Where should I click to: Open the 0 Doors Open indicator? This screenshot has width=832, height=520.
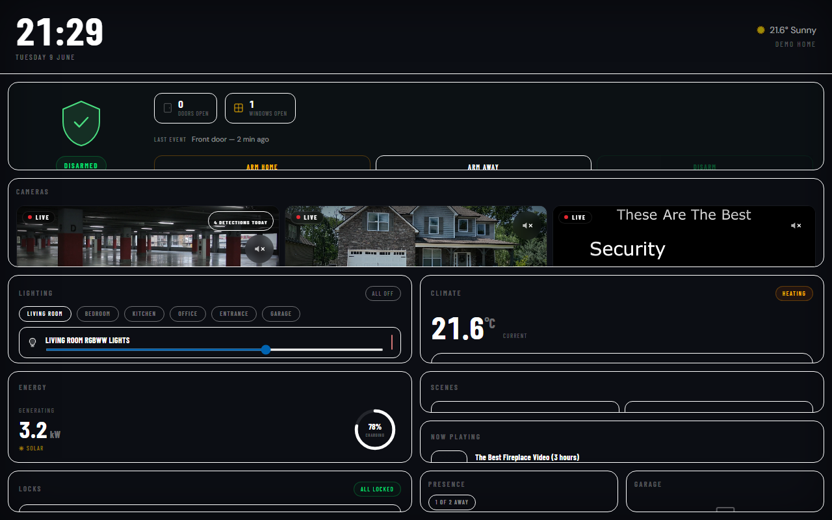(x=185, y=108)
